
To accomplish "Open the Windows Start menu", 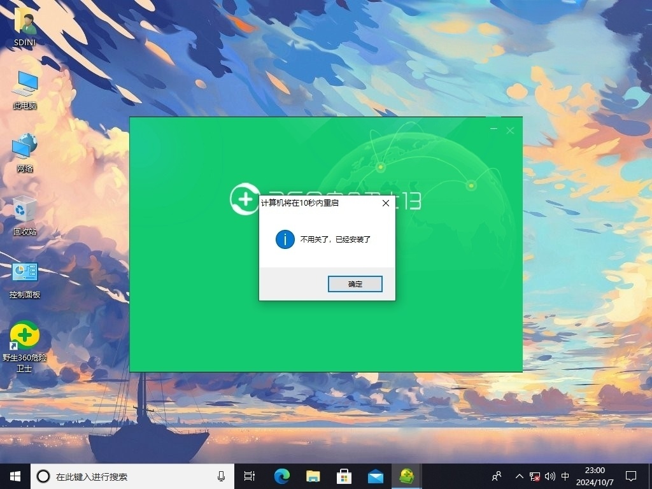I will click(15, 476).
